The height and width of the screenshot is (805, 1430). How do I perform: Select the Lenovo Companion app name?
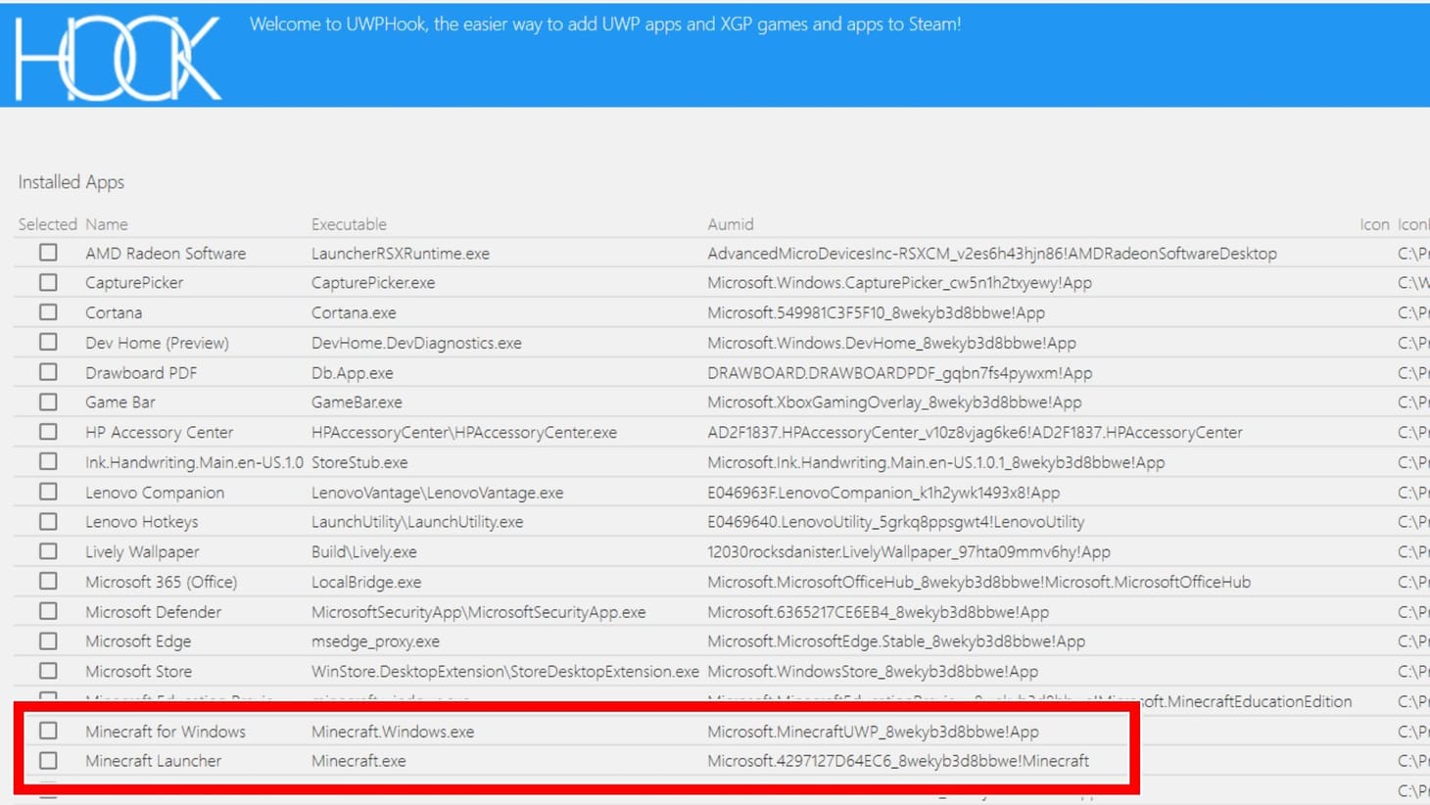[x=155, y=493]
